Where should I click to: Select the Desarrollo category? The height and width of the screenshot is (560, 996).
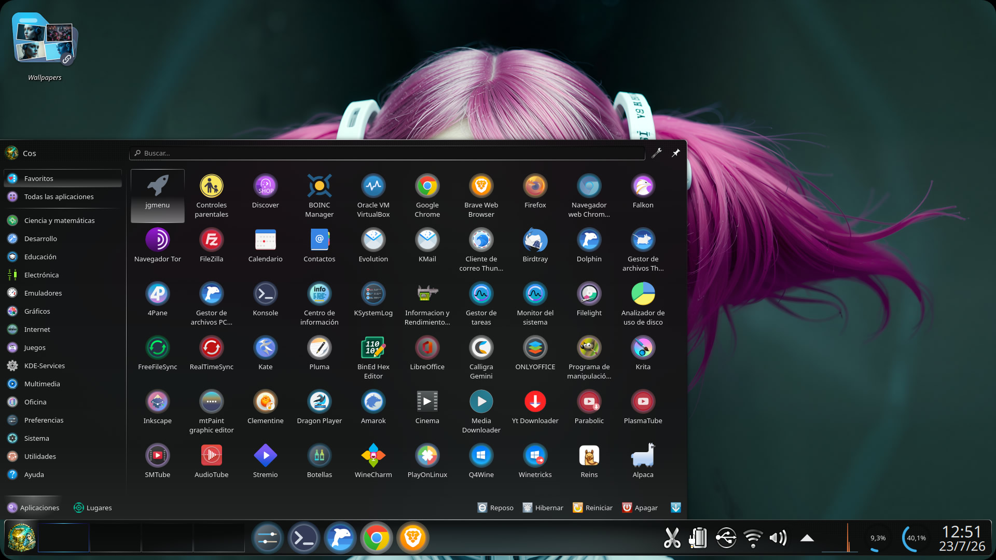tap(63, 239)
